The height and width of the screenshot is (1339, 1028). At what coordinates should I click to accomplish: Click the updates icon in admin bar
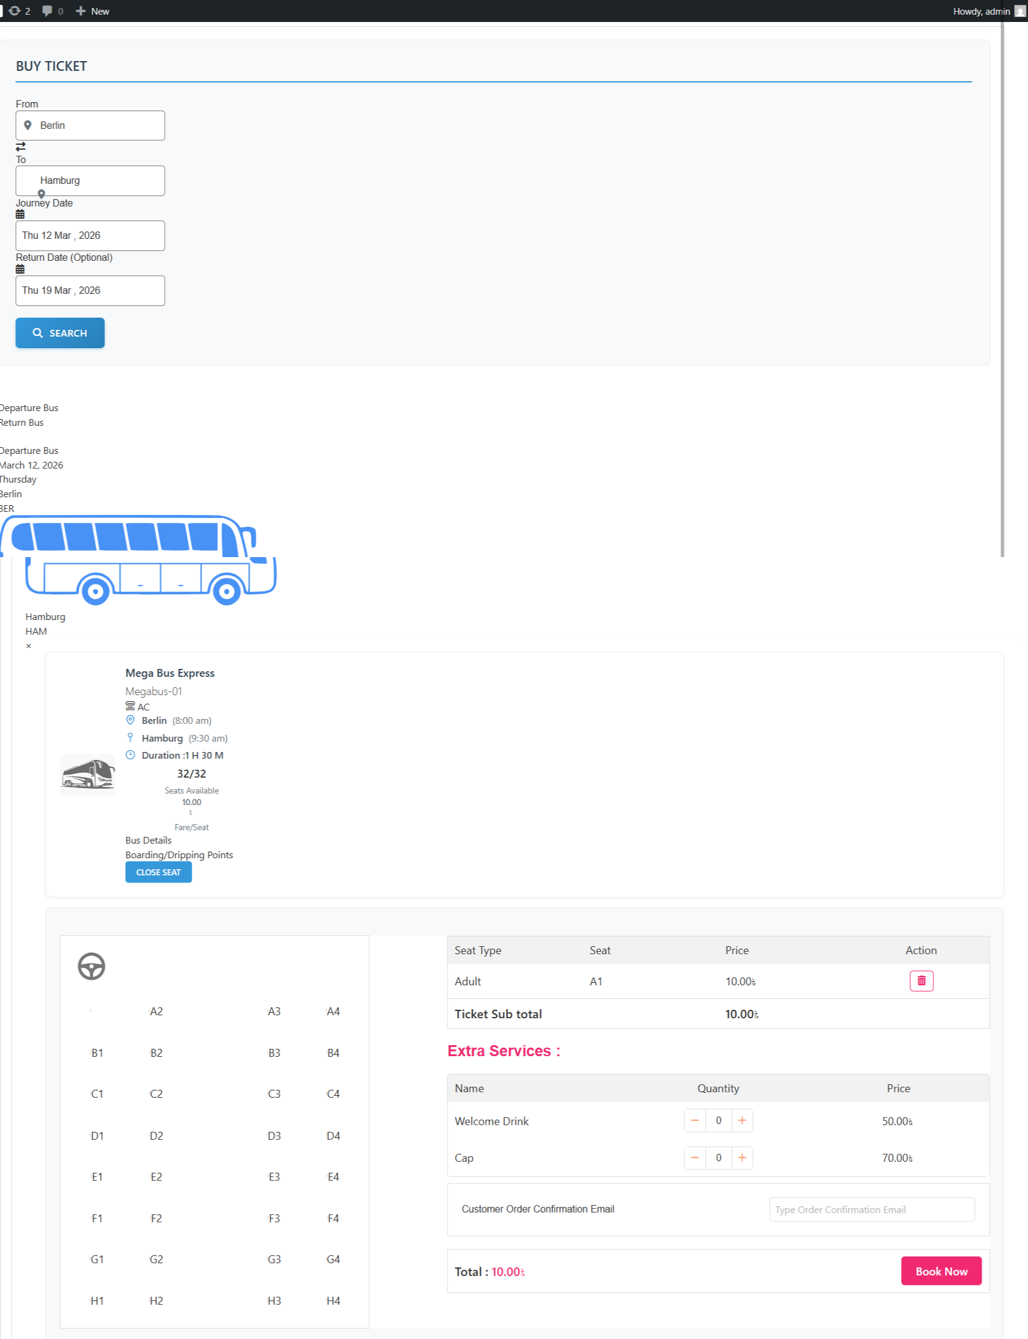point(15,11)
